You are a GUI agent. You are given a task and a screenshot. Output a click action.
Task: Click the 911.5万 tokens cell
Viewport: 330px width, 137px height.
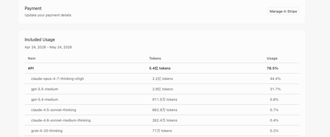(165, 99)
